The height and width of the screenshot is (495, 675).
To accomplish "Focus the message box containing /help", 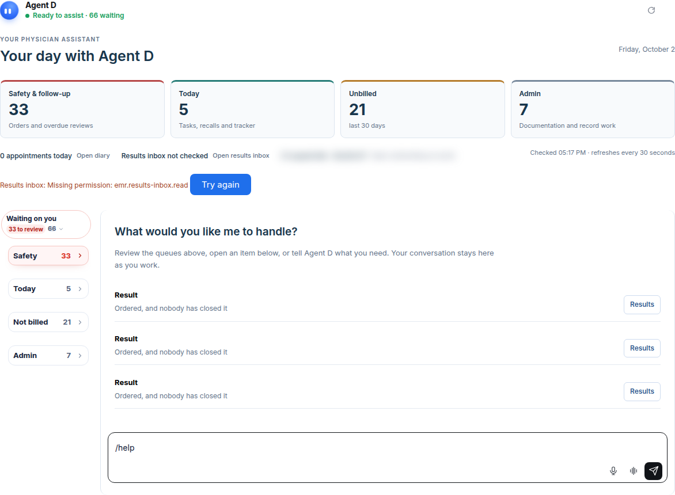I will tap(388, 458).
